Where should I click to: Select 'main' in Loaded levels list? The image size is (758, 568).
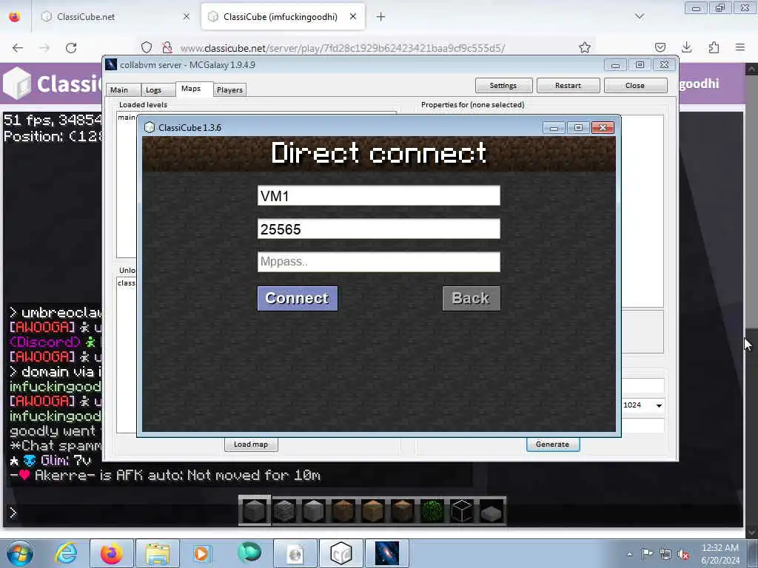pos(127,118)
